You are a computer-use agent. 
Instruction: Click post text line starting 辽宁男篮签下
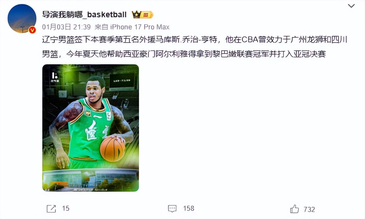click(x=195, y=40)
